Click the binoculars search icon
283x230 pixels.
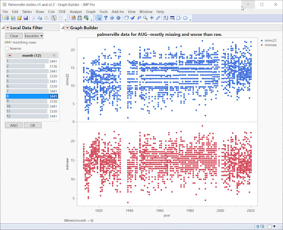[80, 18]
